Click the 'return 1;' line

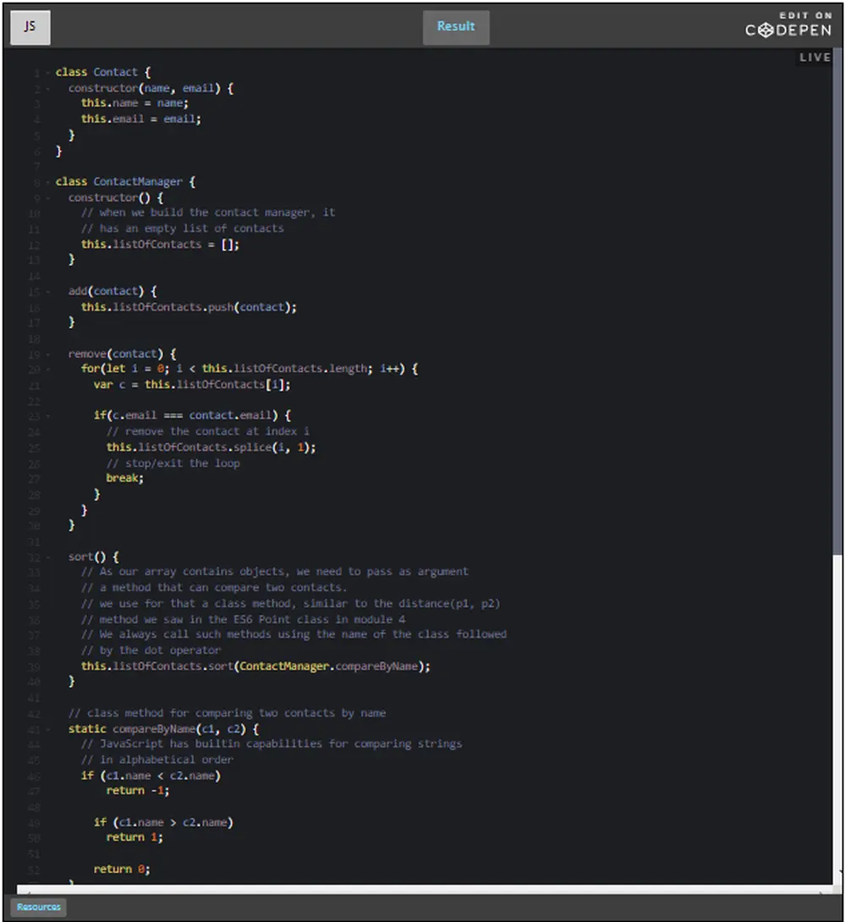(x=135, y=837)
